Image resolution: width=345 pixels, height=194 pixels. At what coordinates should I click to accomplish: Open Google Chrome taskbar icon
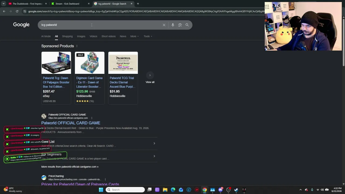point(205,190)
